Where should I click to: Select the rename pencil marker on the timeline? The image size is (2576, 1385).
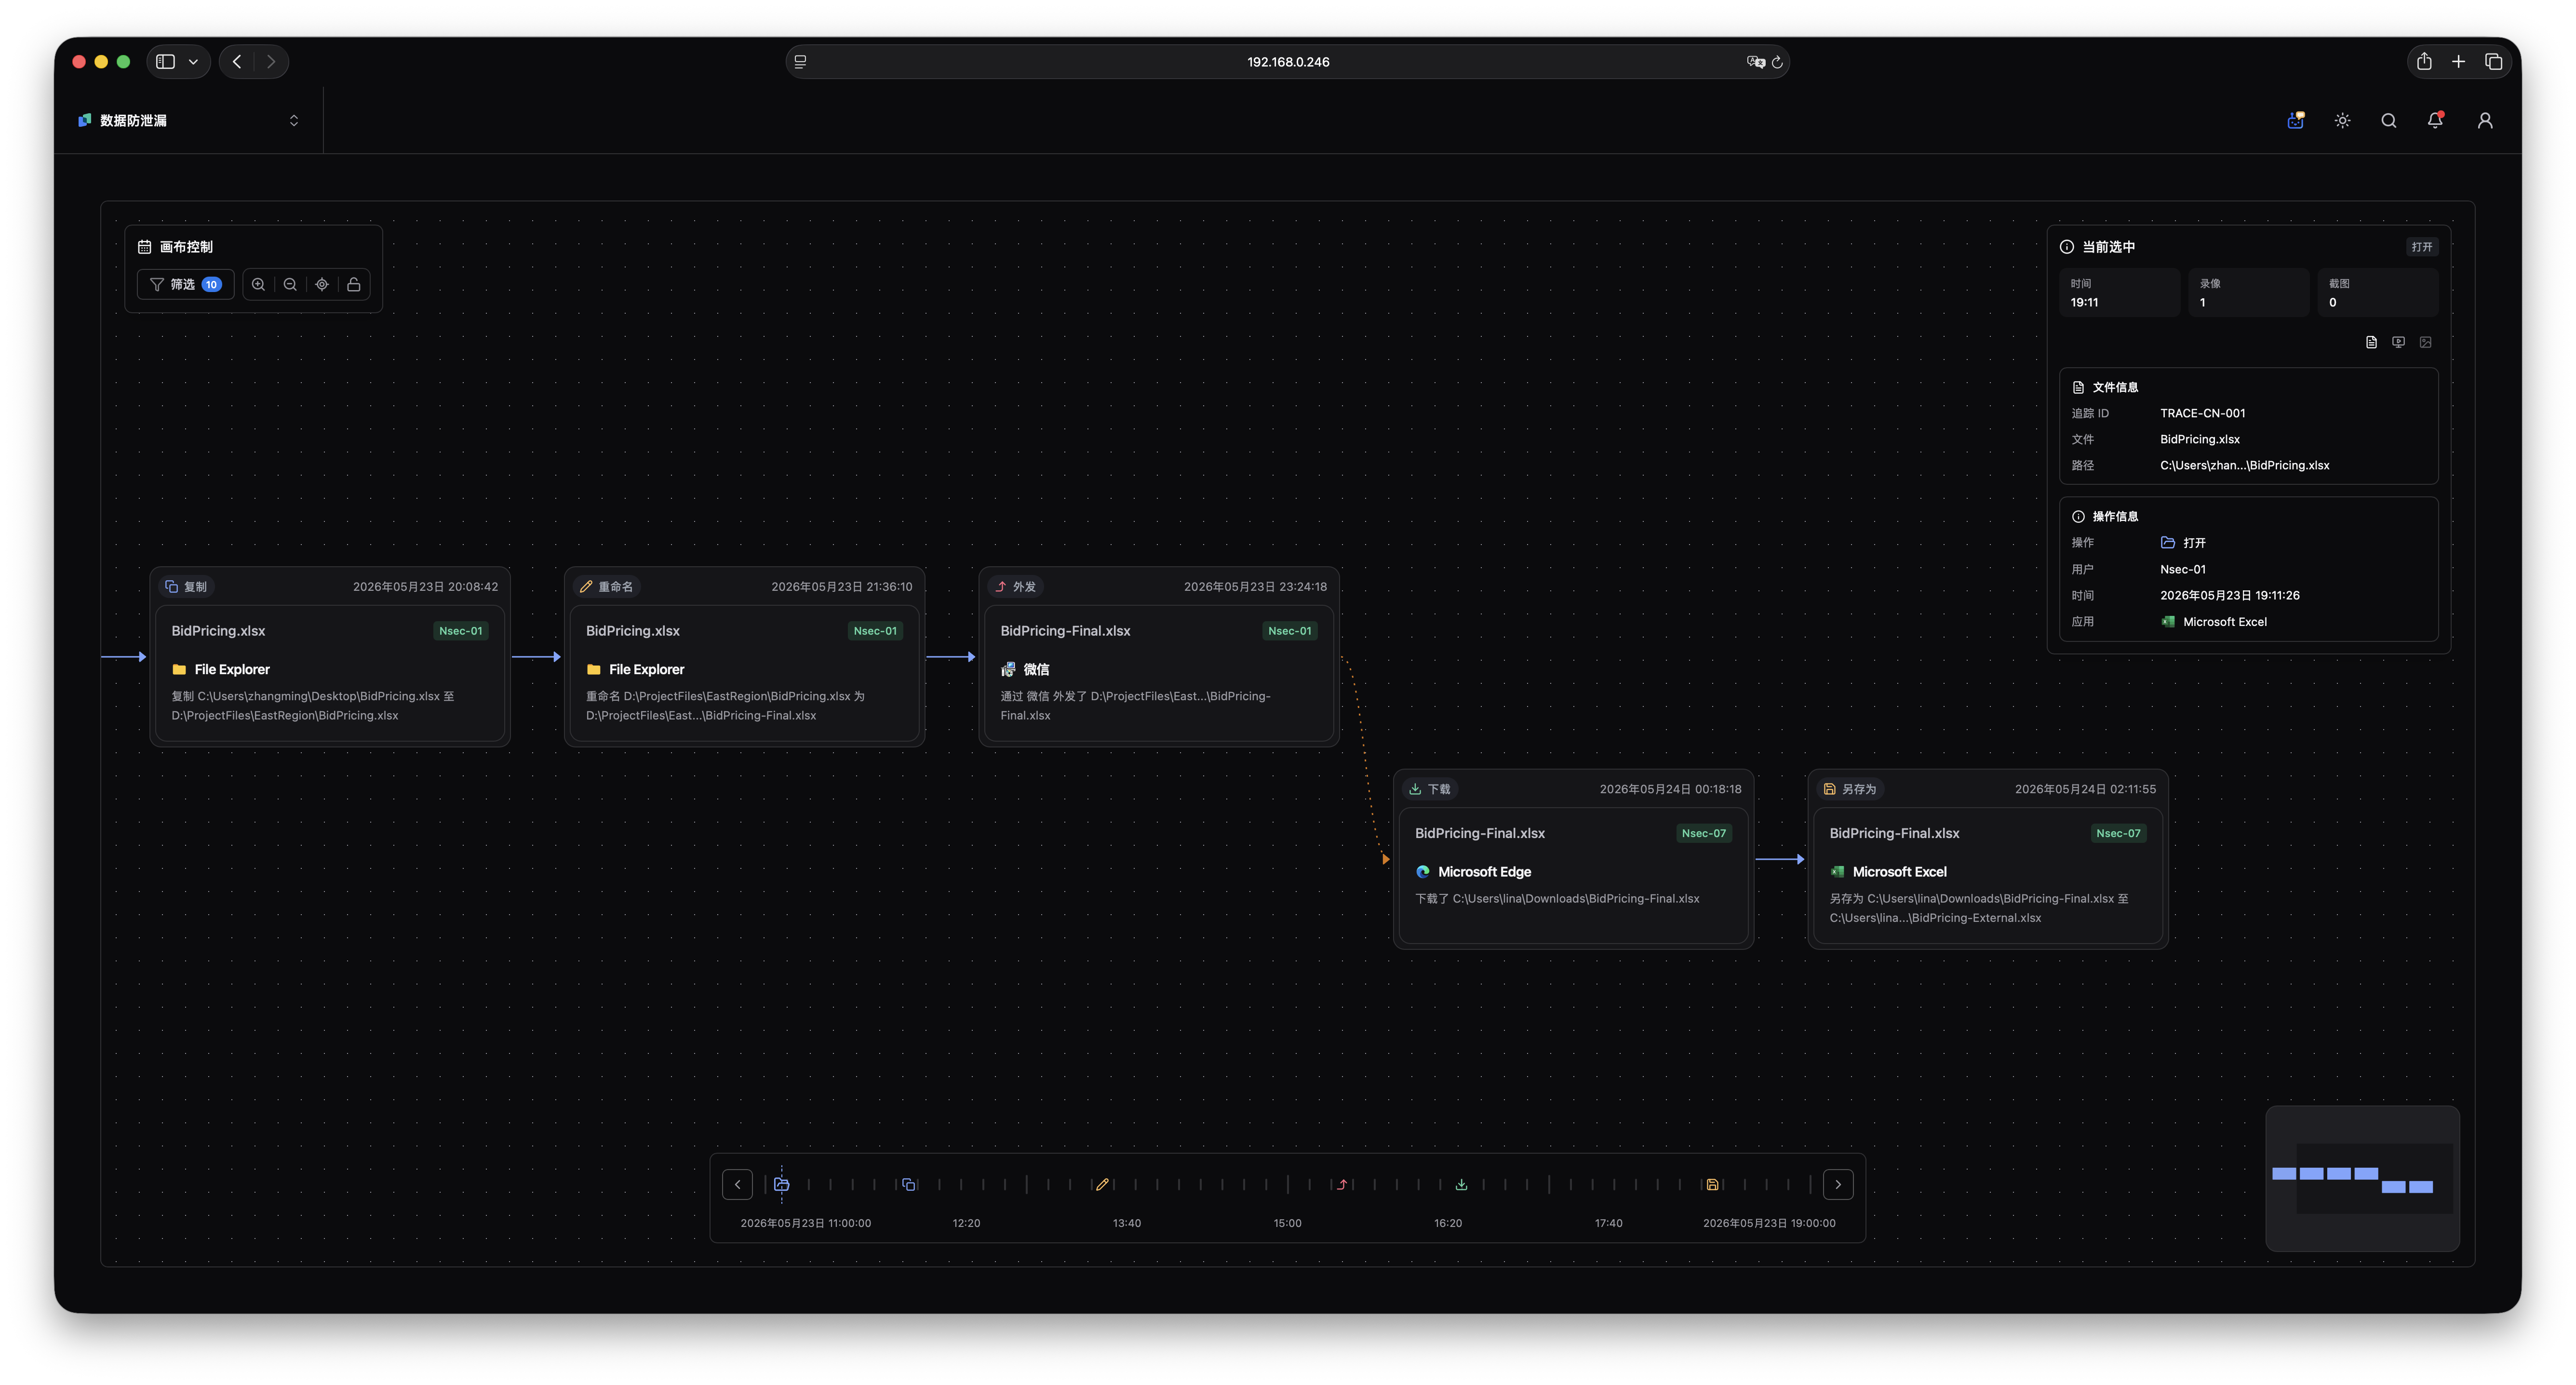[x=1102, y=1184]
